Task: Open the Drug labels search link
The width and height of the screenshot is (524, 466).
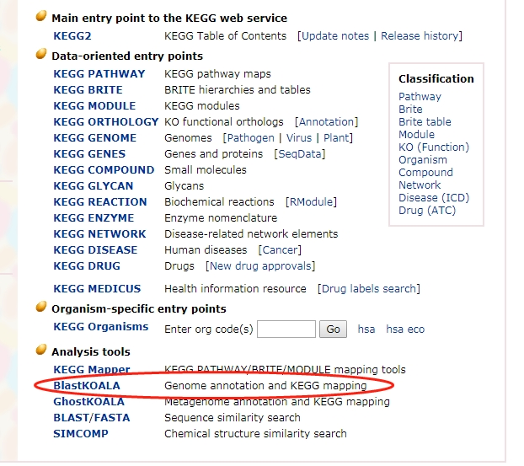Action: [x=368, y=289]
